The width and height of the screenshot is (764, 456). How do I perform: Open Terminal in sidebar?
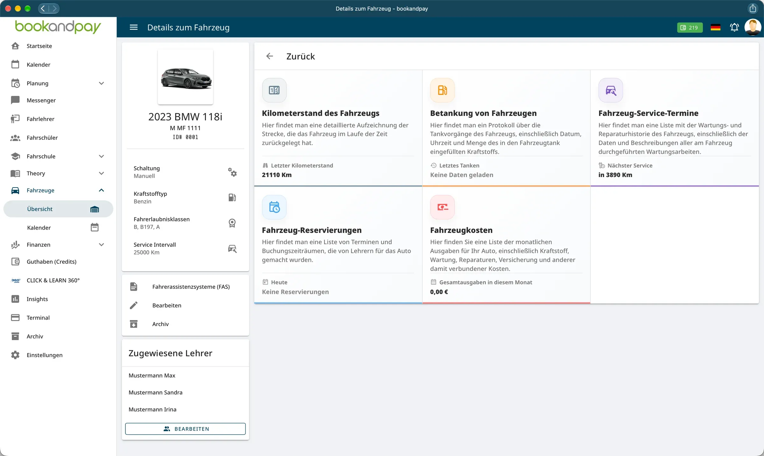pos(58,317)
